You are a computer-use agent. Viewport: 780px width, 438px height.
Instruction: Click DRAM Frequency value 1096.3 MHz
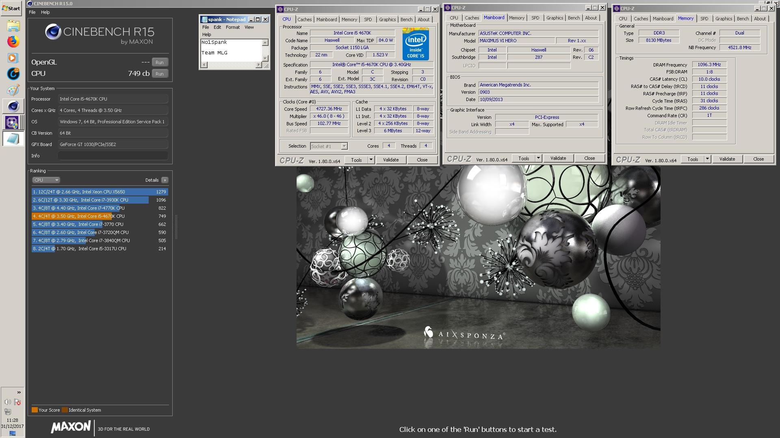coord(709,64)
